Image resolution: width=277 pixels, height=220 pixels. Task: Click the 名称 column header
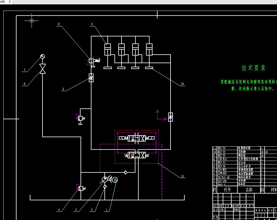click(249, 190)
